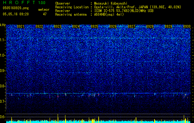This screenshot has height=123, width=194.
Task: Click the Observer label
Action: point(63,3)
